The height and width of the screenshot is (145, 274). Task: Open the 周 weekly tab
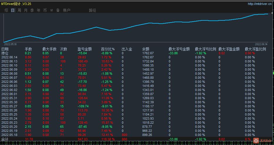pyautogui.click(x=19, y=10)
